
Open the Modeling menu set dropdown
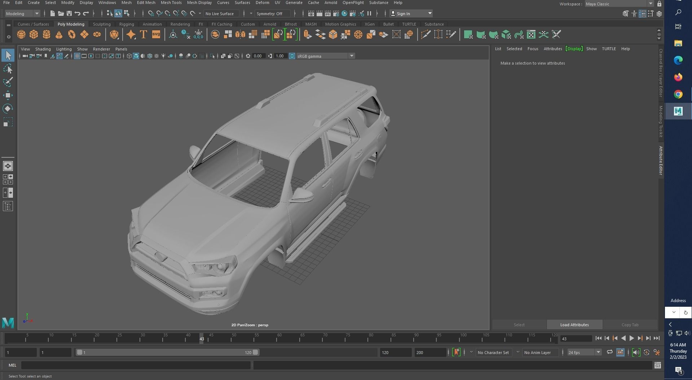22,14
